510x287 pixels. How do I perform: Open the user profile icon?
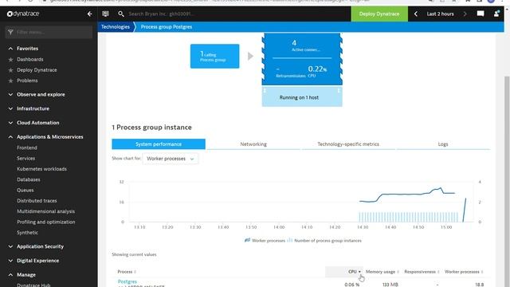[496, 14]
